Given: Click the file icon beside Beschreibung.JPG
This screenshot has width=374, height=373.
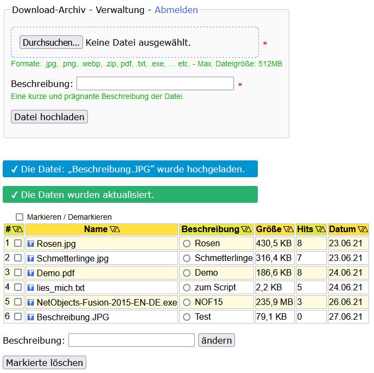Looking at the screenshot, I should (x=31, y=317).
